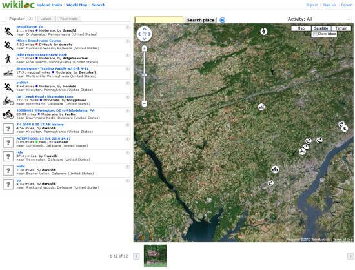
Task: Click the running icon for Brookhaven 5k
Action: tap(8, 31)
